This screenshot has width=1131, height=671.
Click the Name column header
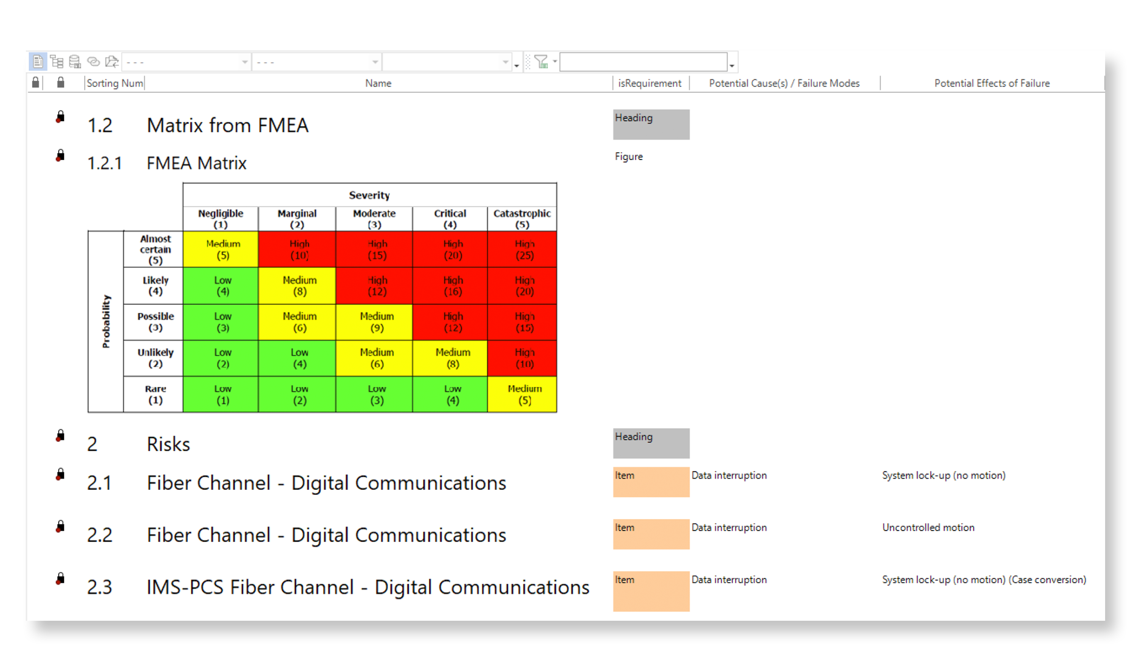(378, 83)
